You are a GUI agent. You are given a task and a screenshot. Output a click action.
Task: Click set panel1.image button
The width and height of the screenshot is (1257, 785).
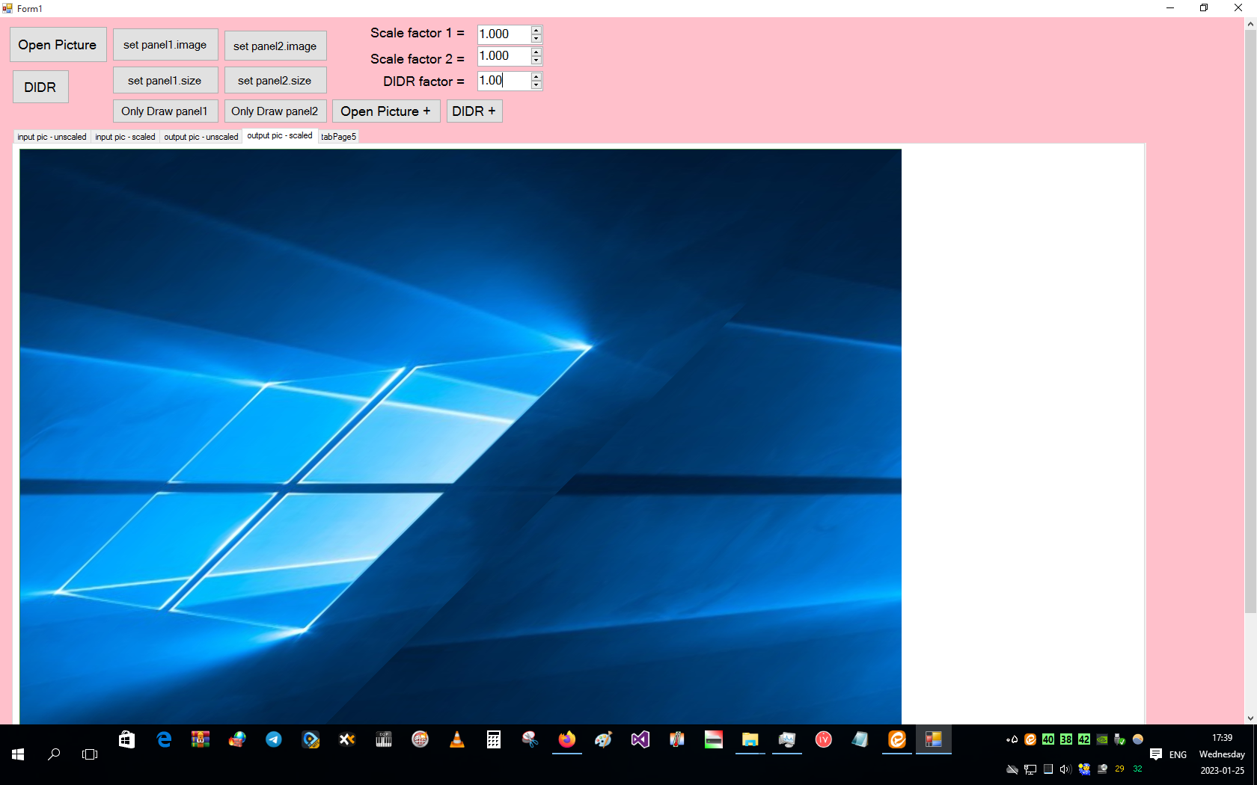click(165, 45)
